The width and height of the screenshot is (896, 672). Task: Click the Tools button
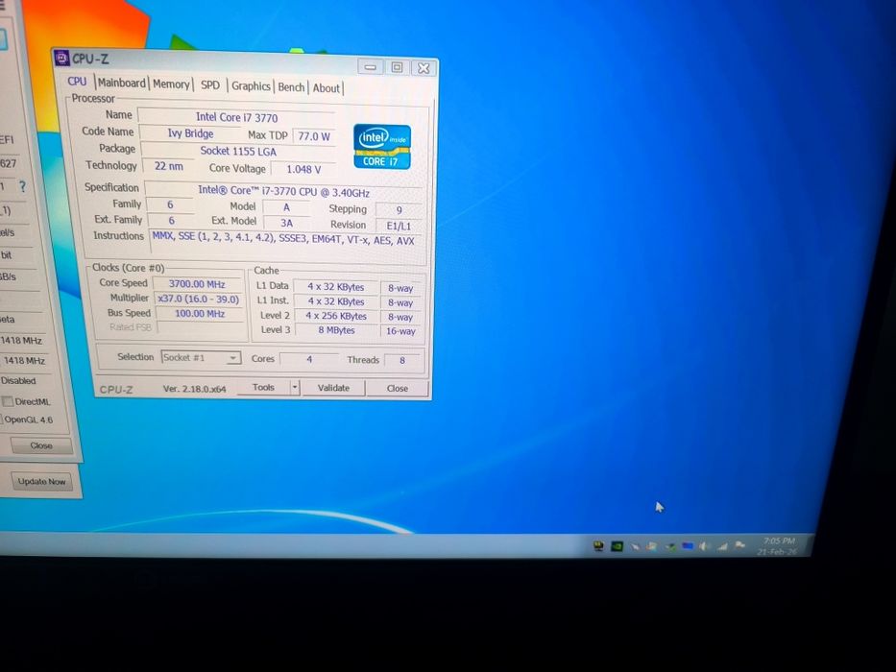pos(263,388)
